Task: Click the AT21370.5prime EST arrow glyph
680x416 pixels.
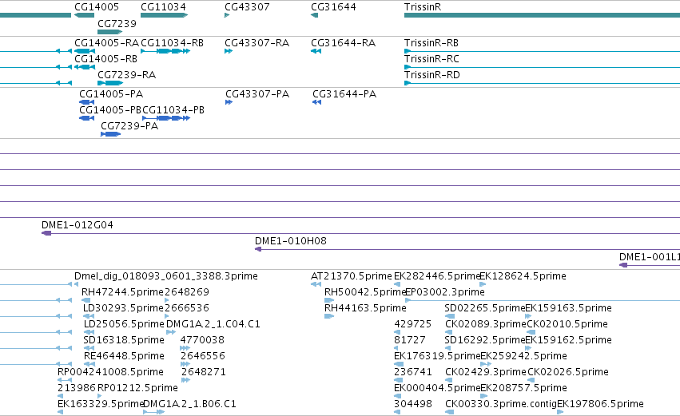Action: point(316,284)
